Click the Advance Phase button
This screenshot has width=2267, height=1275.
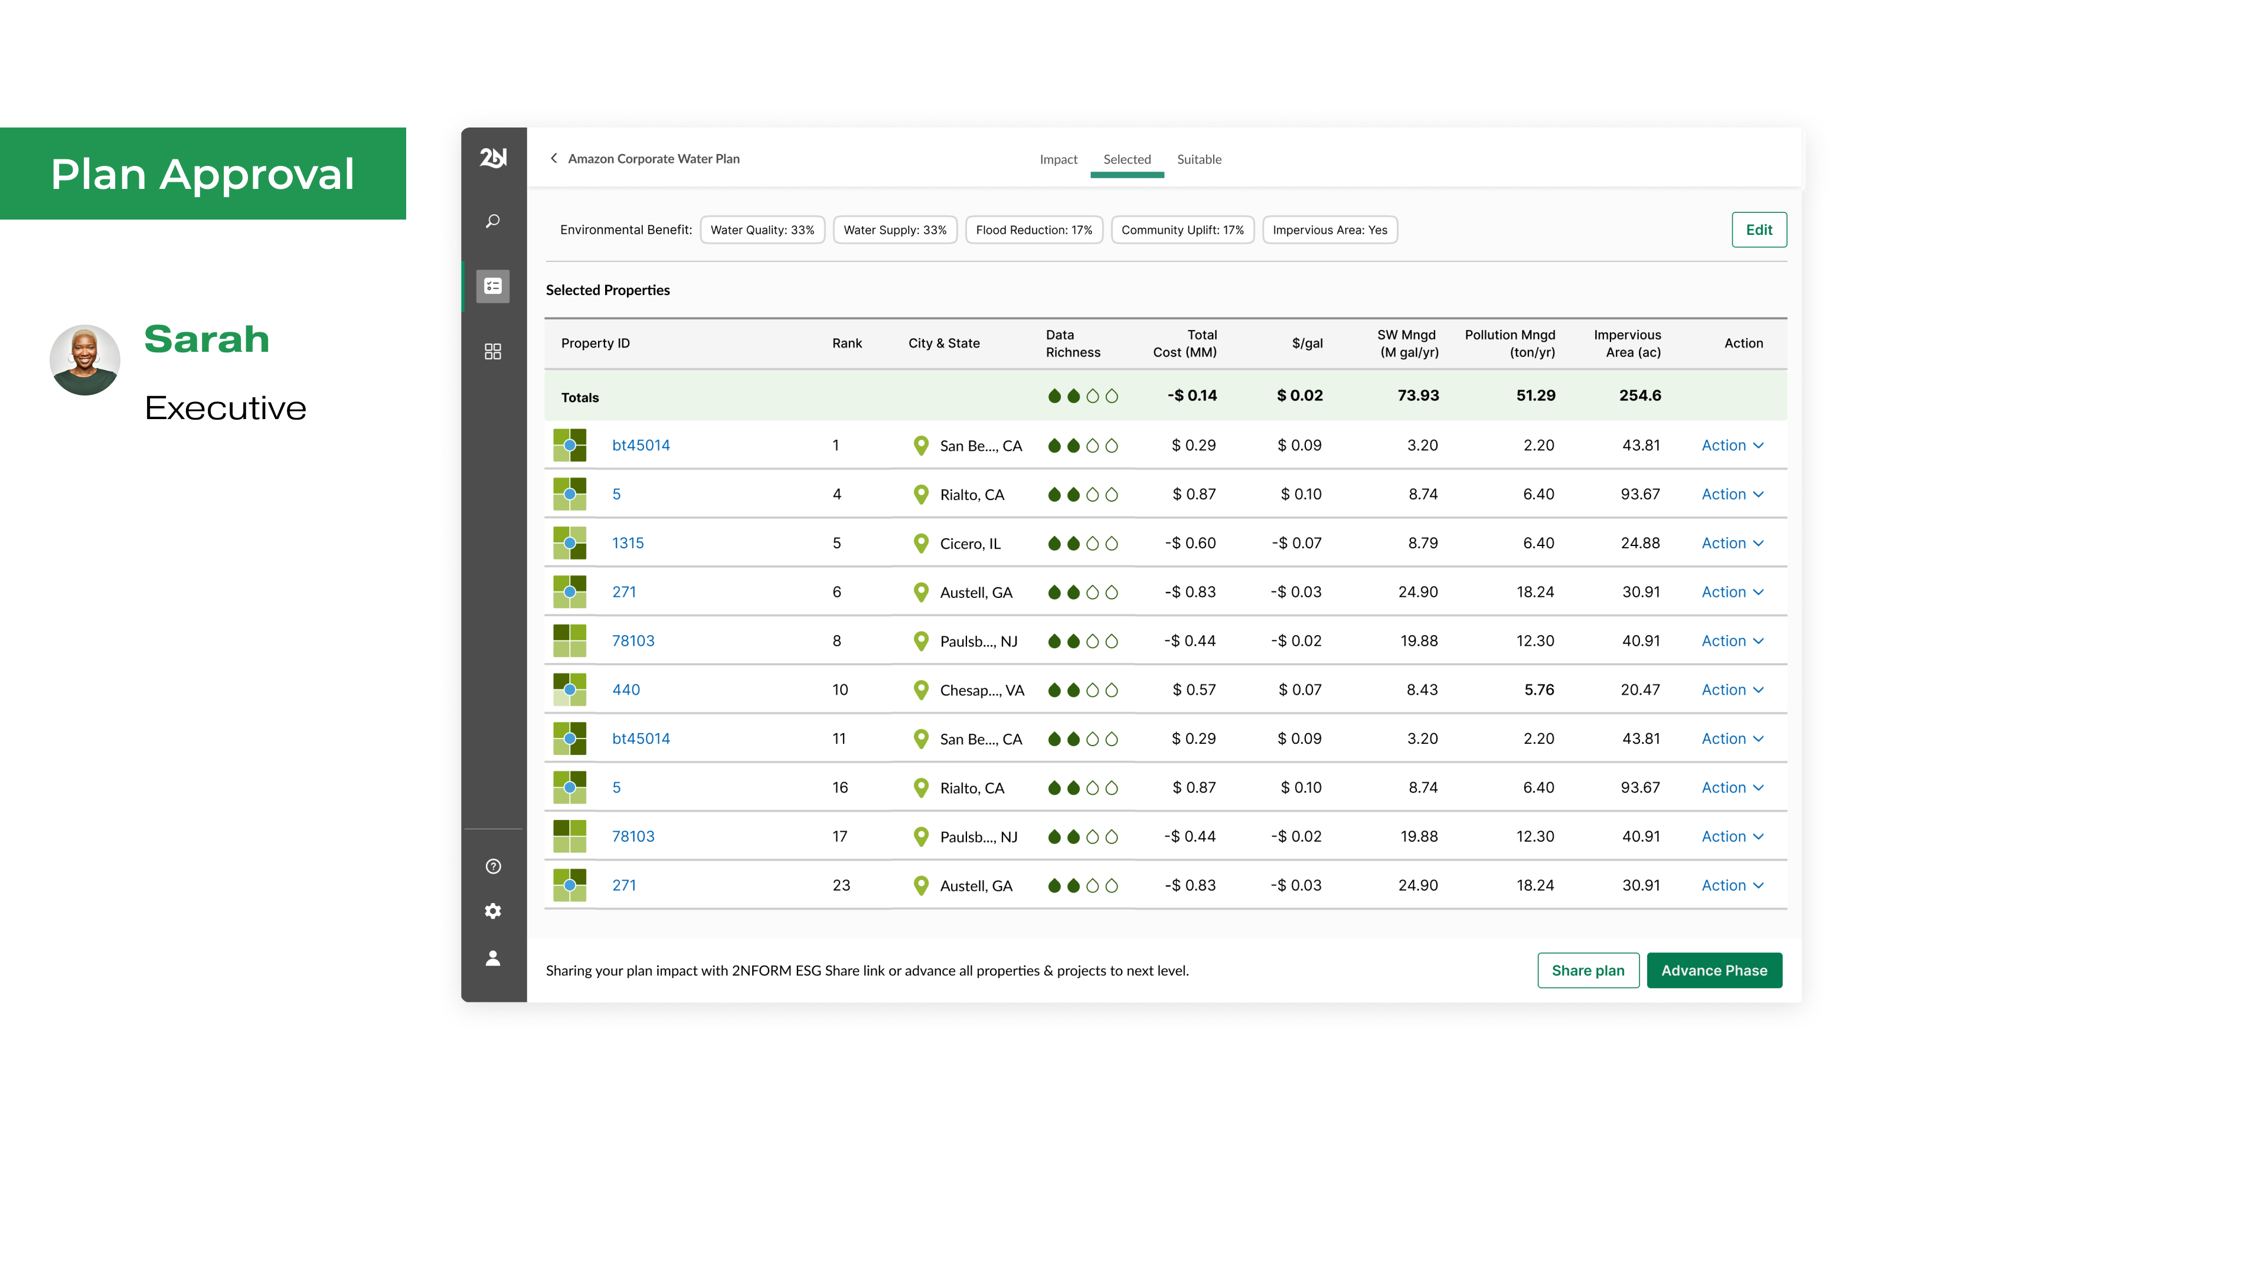(x=1713, y=970)
